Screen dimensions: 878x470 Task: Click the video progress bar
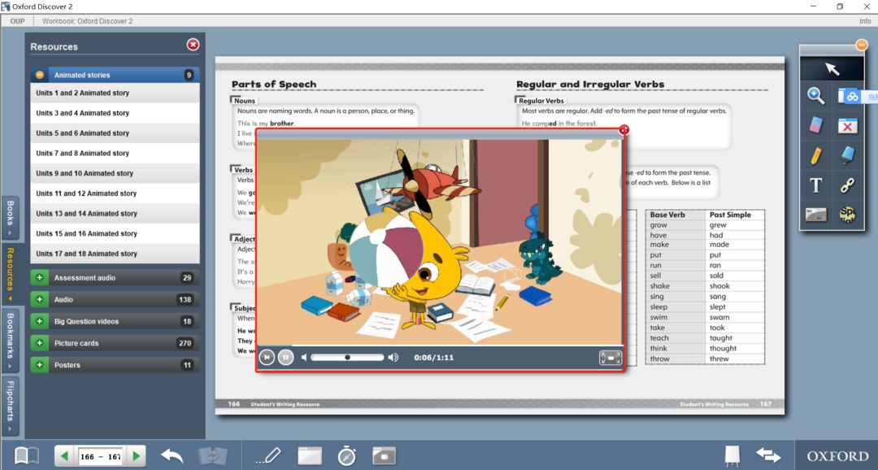(x=440, y=346)
